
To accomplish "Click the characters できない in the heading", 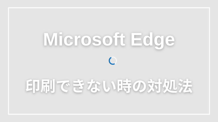I will pyautogui.click(x=86, y=86).
